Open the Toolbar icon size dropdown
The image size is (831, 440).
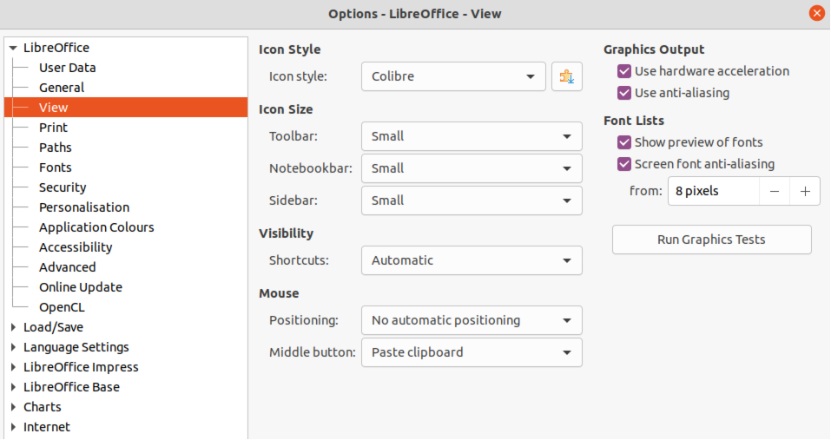click(x=472, y=136)
